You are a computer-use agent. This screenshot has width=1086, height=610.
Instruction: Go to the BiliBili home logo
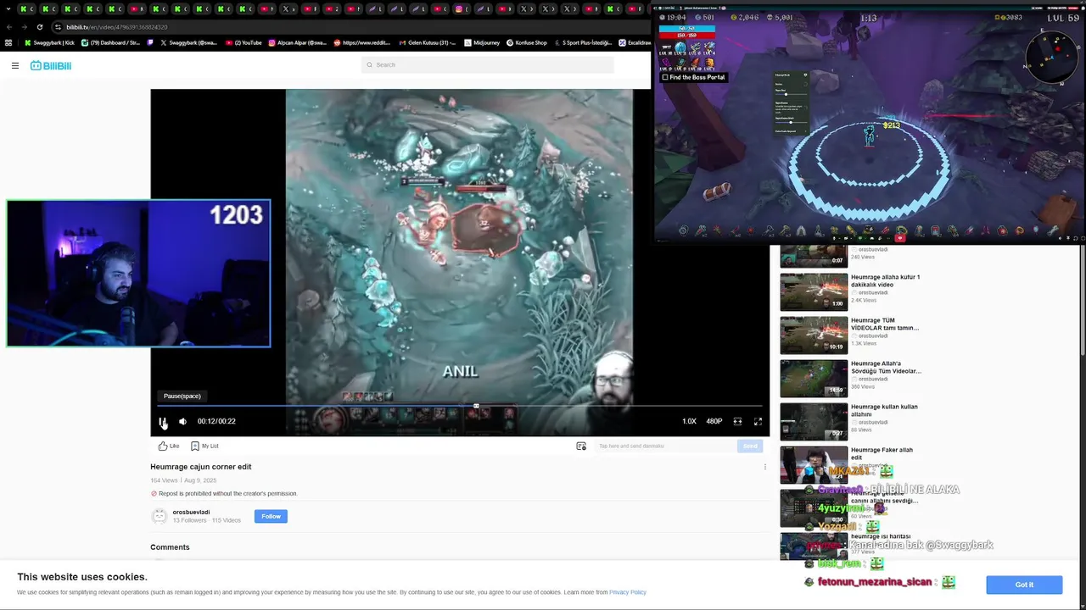[x=51, y=65]
